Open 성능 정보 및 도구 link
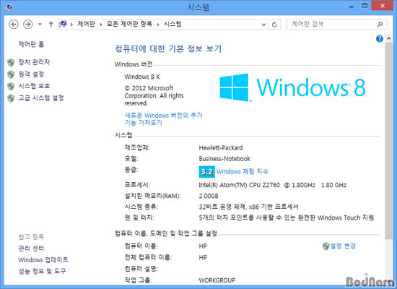 (x=42, y=271)
